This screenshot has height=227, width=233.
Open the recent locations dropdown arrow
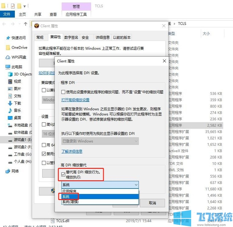pos(19,24)
